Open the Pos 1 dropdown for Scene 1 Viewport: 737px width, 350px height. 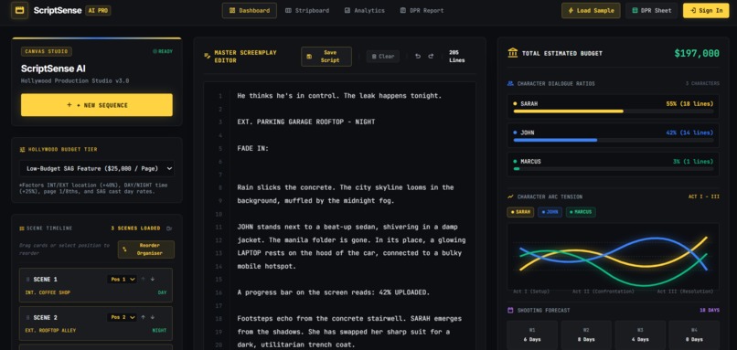[122, 279]
